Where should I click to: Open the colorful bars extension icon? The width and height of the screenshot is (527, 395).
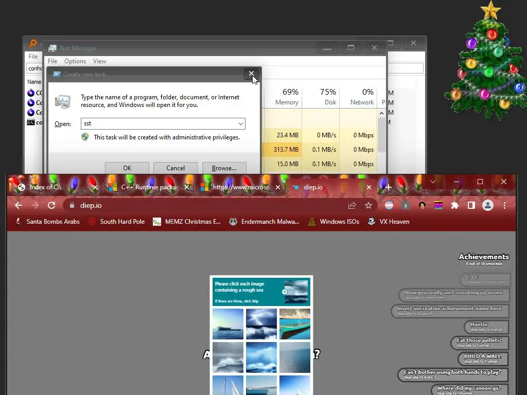coord(438,205)
